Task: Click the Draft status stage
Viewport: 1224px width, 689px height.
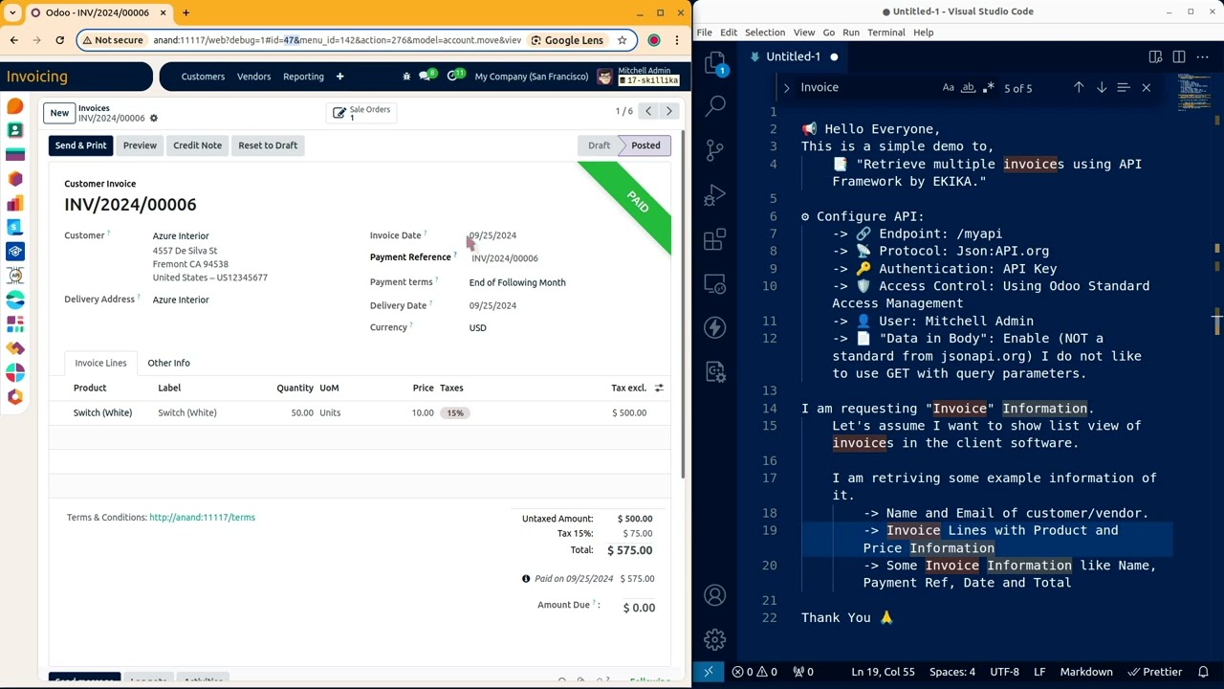Action: [x=599, y=145]
